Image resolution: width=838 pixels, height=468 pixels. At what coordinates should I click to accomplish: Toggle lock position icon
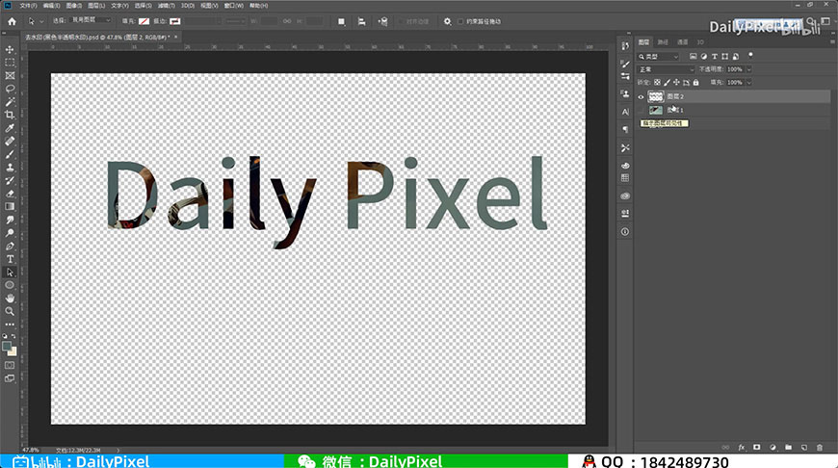click(x=676, y=82)
